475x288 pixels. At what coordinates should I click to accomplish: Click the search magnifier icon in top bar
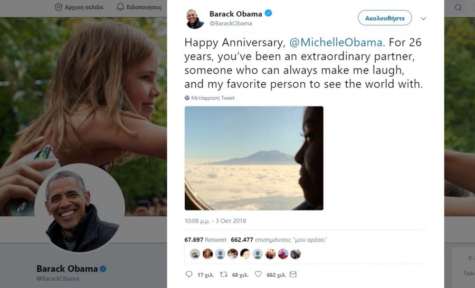[458, 7]
